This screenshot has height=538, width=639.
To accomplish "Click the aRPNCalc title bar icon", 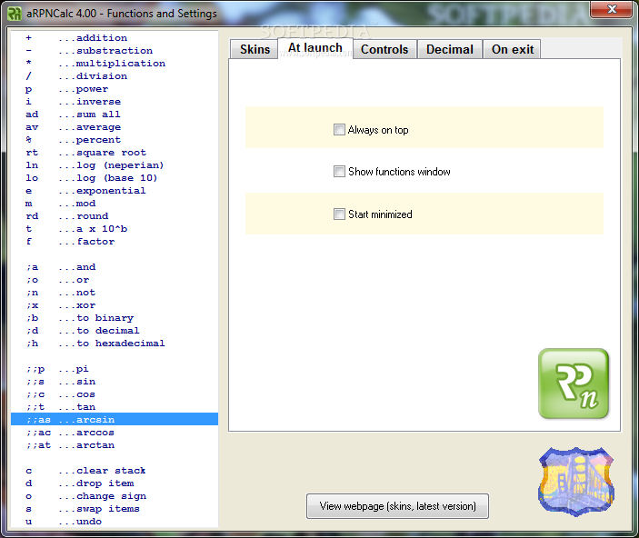I will click(x=15, y=14).
